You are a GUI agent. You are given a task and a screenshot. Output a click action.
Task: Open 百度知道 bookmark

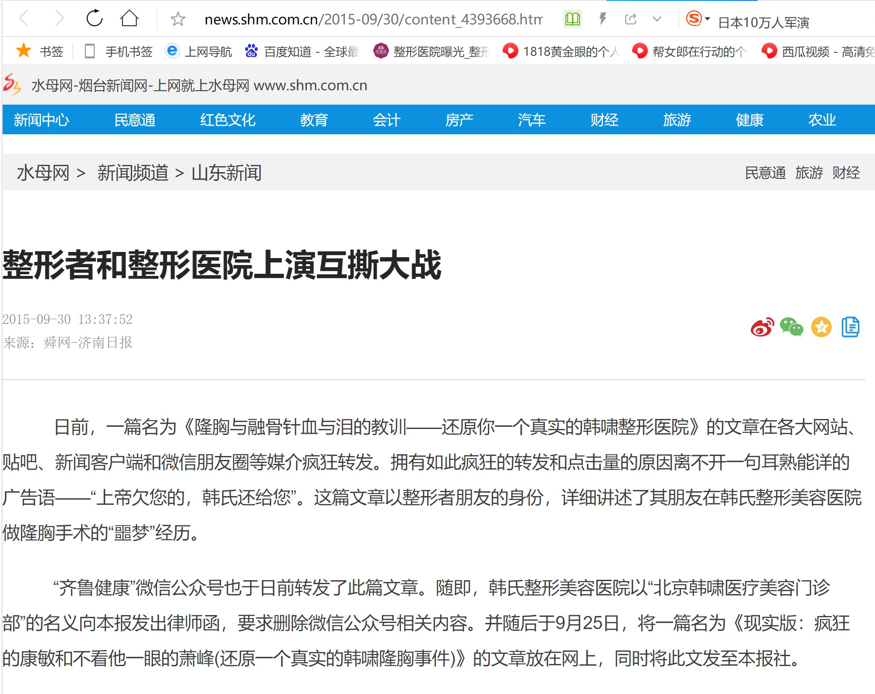coord(302,51)
